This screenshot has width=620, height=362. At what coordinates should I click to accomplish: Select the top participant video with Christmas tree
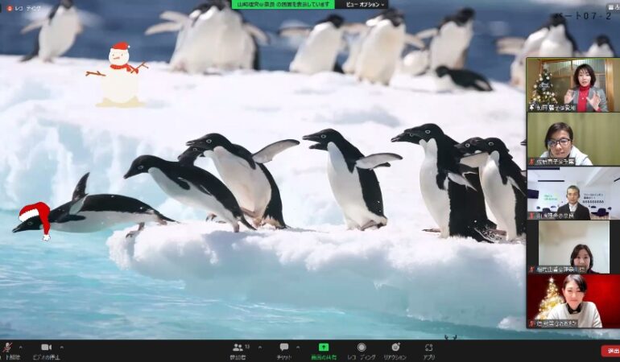point(572,84)
